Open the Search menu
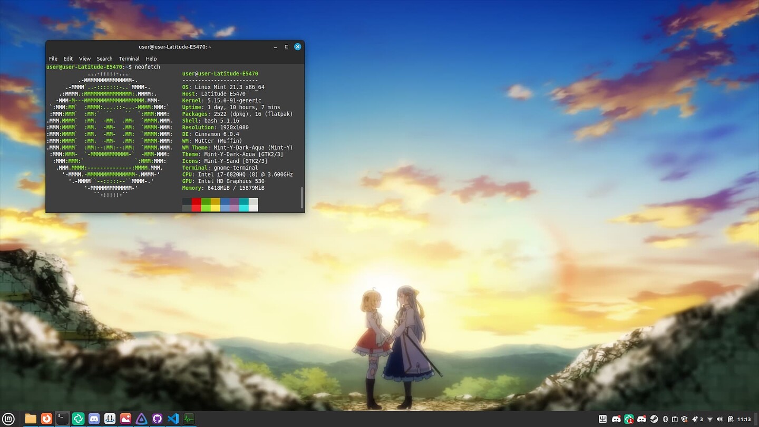Screen dimensions: 759x427 pyautogui.click(x=104, y=59)
